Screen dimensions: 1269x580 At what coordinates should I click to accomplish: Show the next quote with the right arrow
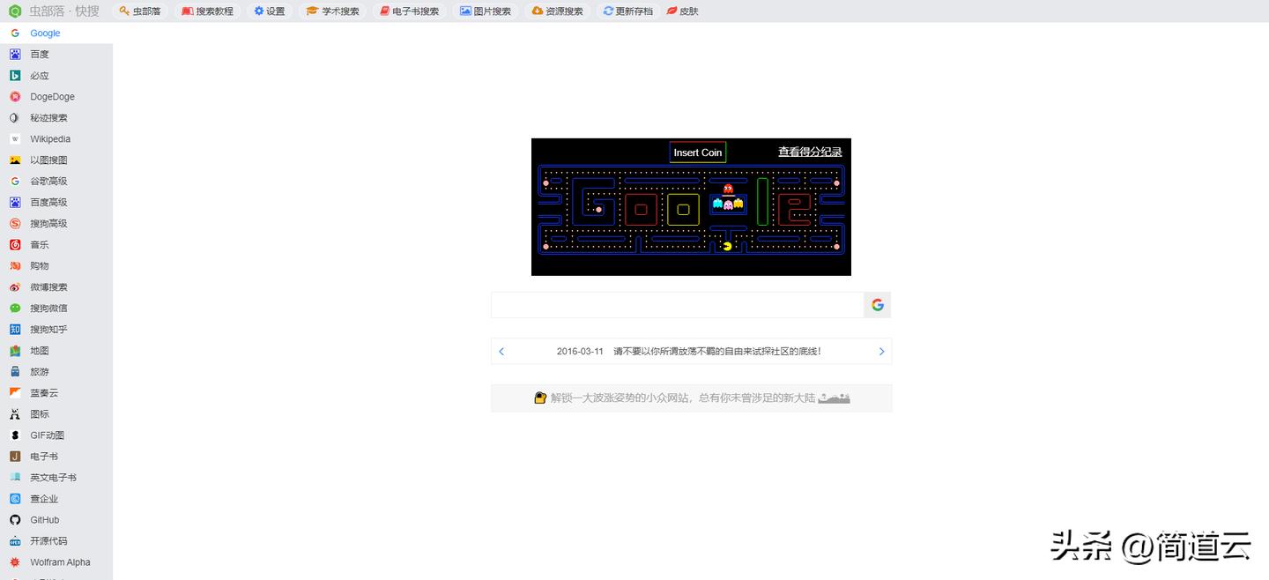(x=881, y=351)
